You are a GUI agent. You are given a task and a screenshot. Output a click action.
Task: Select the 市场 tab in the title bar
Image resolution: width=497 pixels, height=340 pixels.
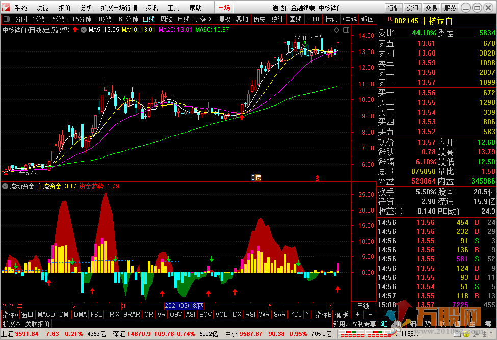coord(224,8)
